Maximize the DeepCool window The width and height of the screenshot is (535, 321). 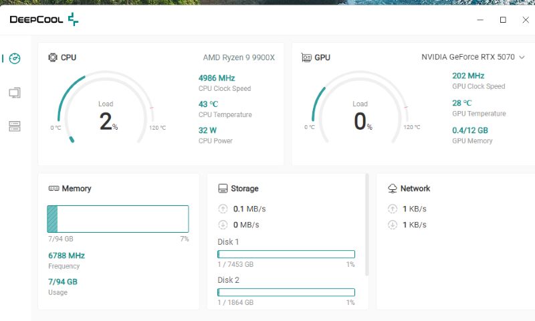[x=503, y=20]
